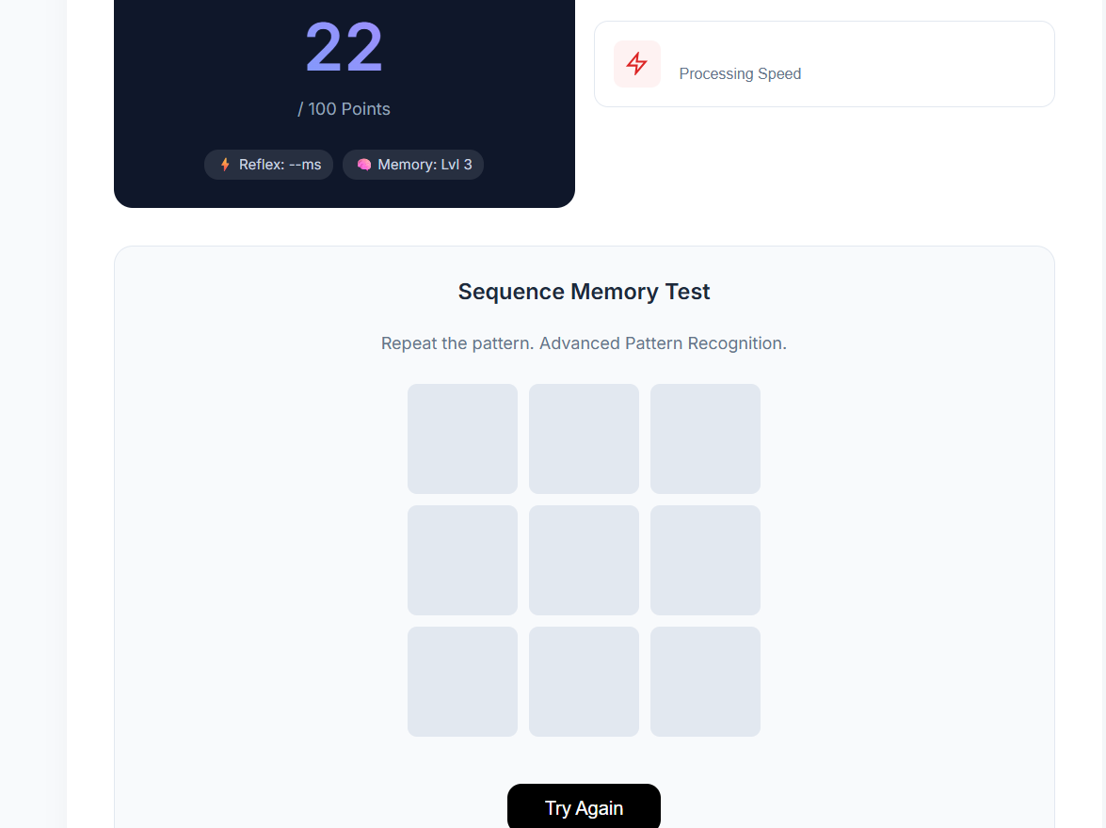Tap the bottom-left tile of the memory grid

[462, 681]
